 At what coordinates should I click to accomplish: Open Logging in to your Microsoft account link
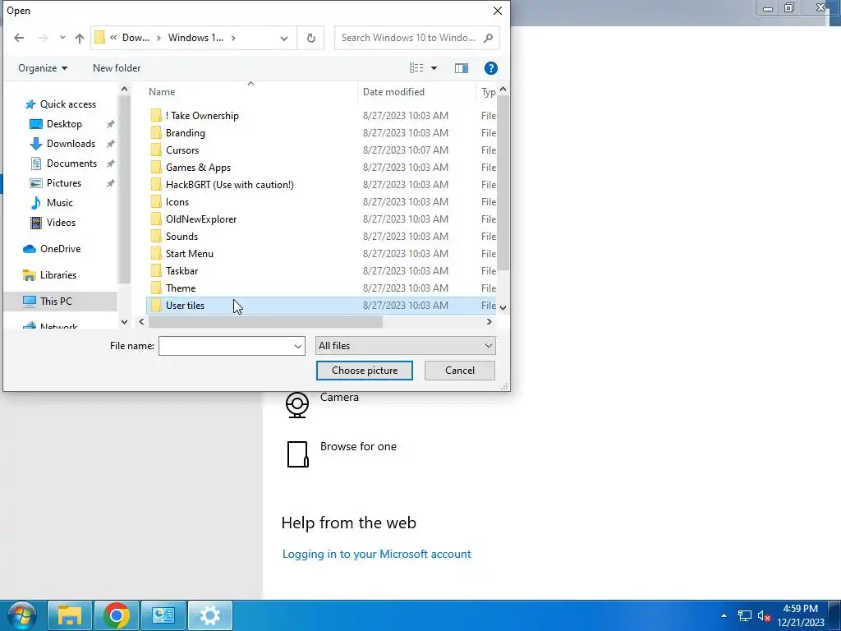coord(376,555)
